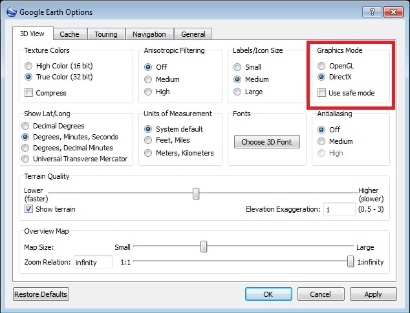Screen dimensions: 410x313
Task: Click the Restore Defaults button
Action: pos(41,294)
